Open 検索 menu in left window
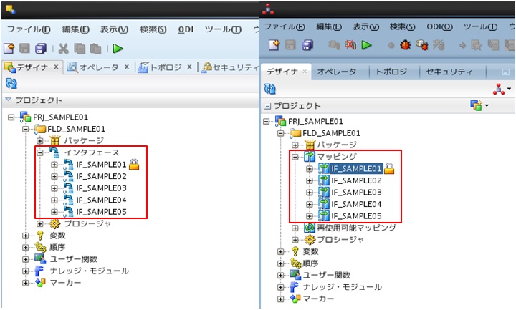Image resolution: width=516 pixels, height=310 pixels. coord(153,29)
